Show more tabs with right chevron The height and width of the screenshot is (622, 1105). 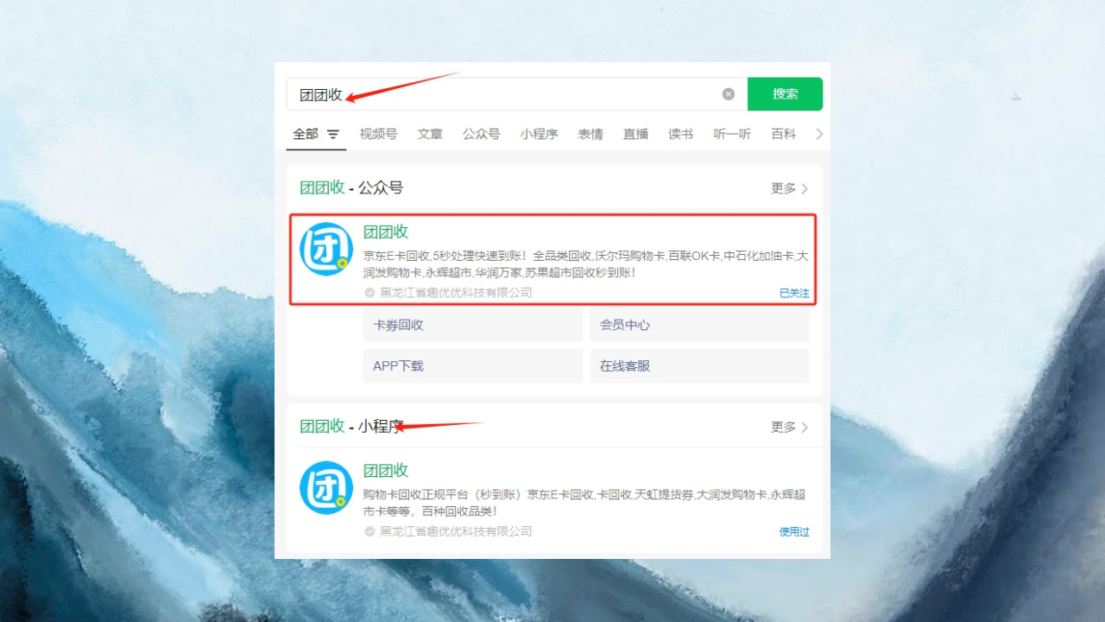click(819, 134)
